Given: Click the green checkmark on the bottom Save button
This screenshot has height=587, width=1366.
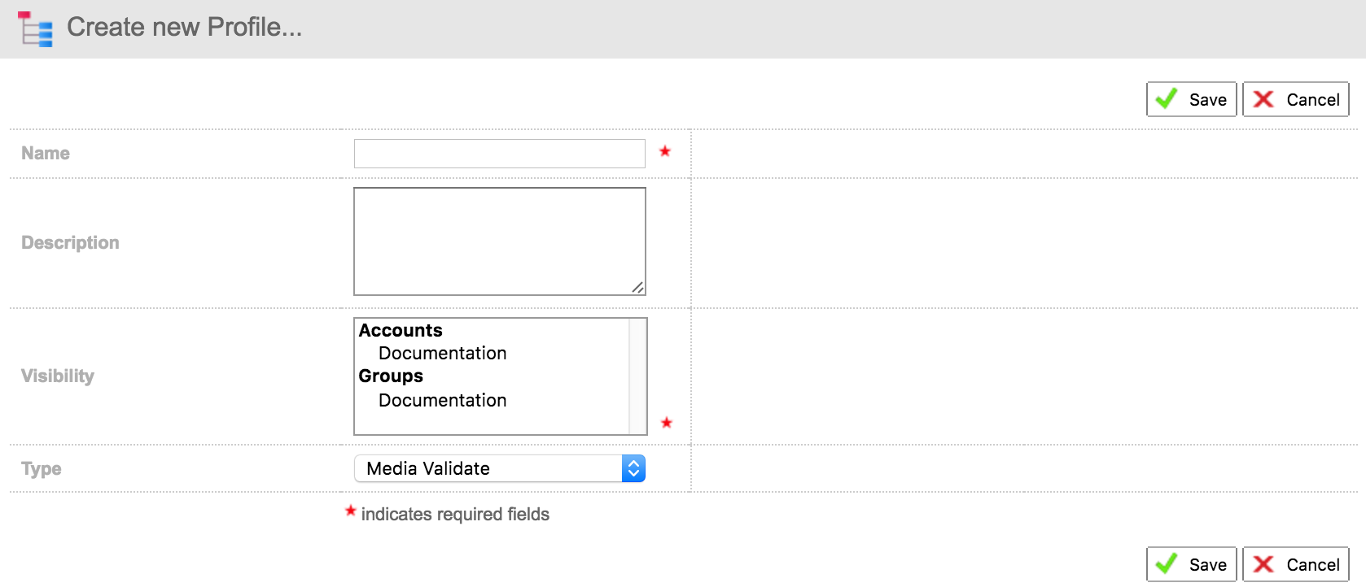Looking at the screenshot, I should (1167, 563).
